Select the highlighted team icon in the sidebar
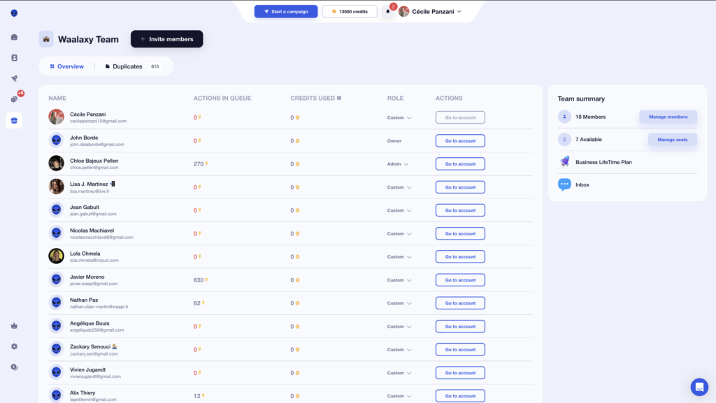This screenshot has height=403, width=716. coord(14,120)
